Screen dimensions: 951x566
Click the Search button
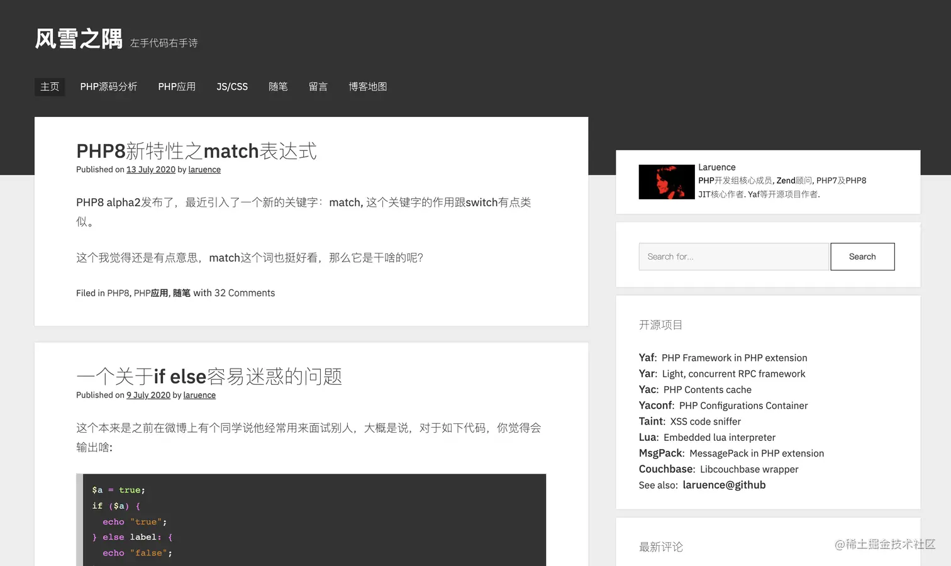862,257
